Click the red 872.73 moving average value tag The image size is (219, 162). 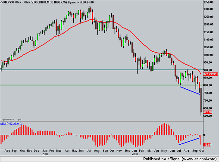point(210,74)
